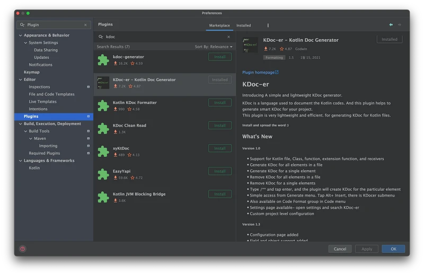
Task: Clear the kdoc plugin search field
Action: pos(229,37)
